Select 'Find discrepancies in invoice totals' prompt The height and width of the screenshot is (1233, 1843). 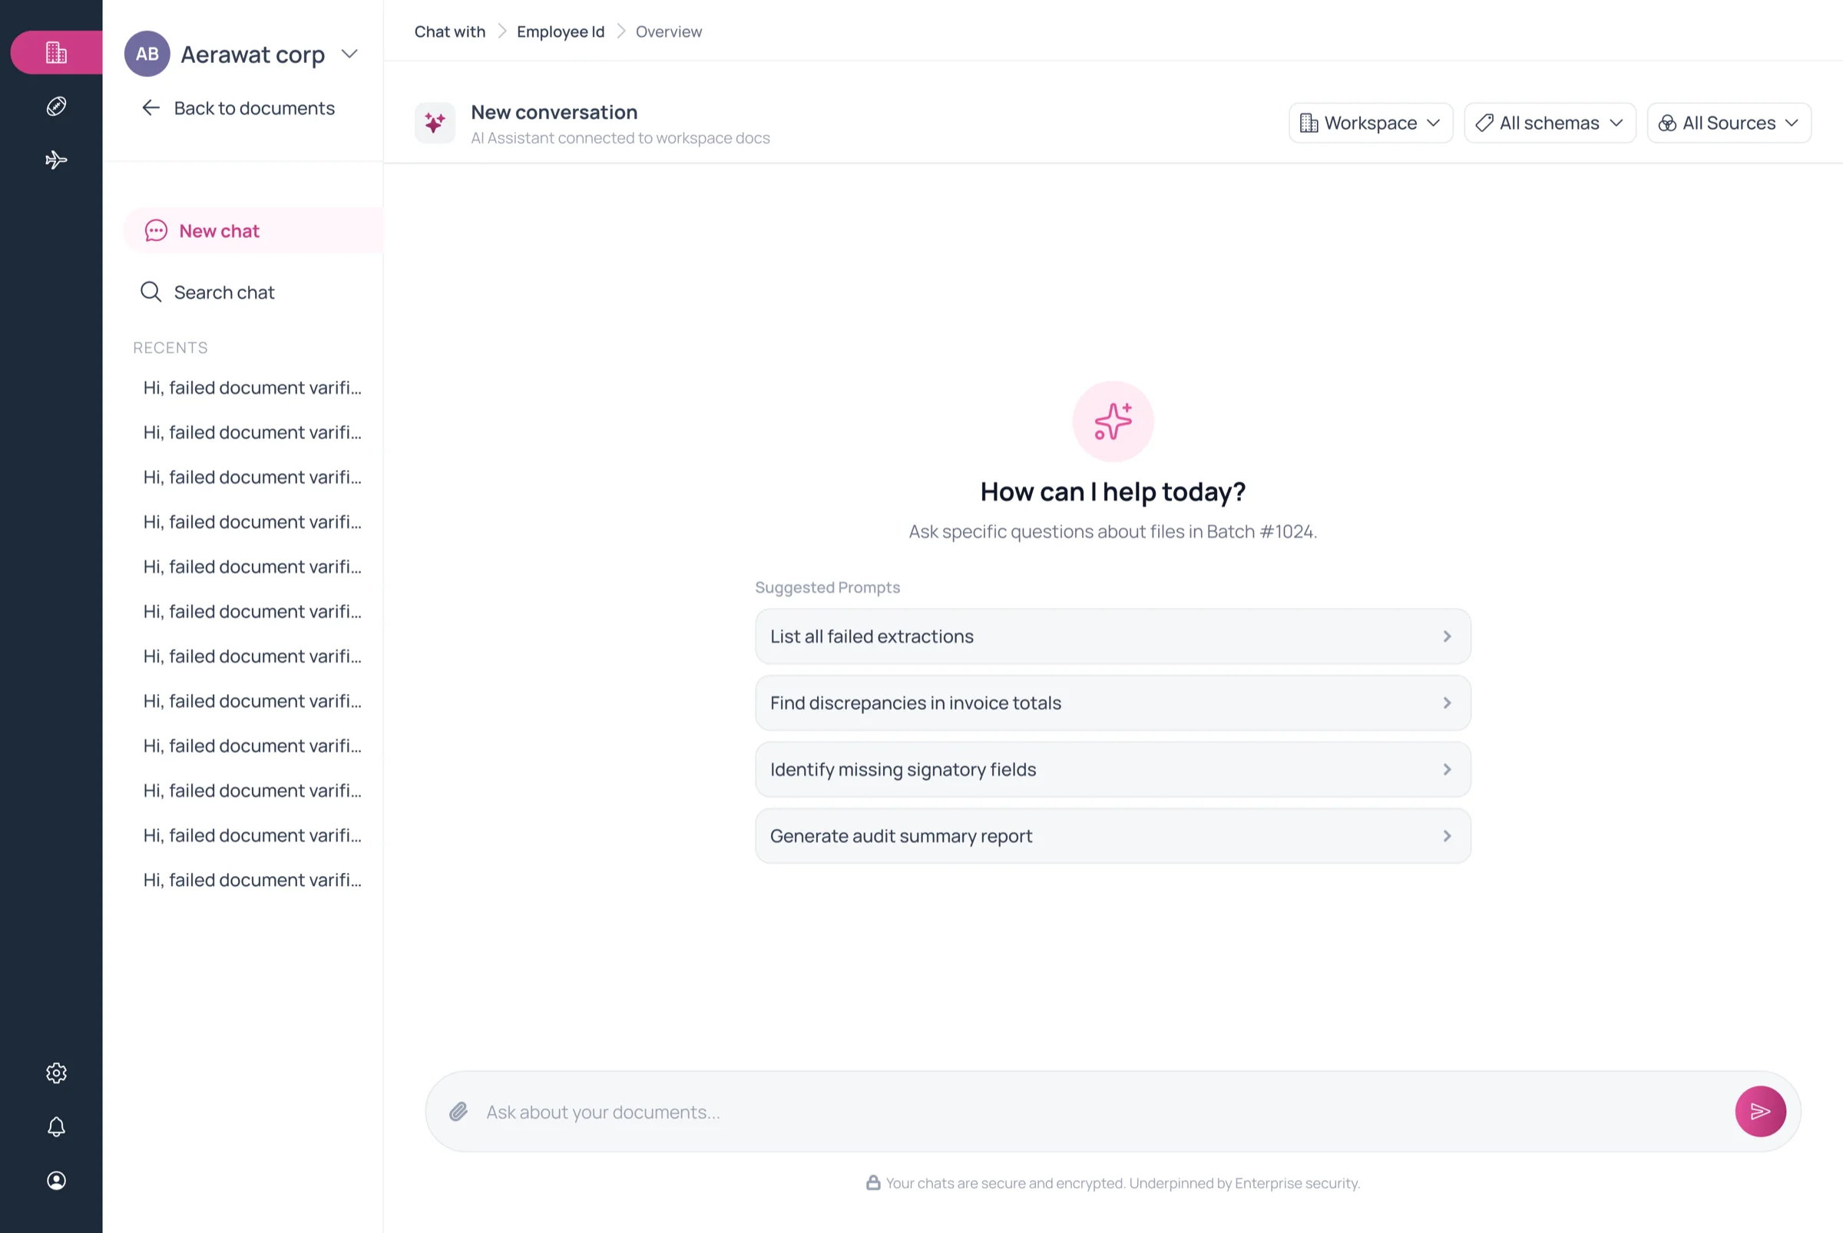tap(1112, 702)
